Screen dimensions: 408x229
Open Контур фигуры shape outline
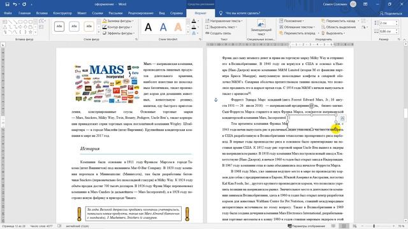pyautogui.click(x=117, y=27)
